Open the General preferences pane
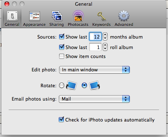 pyautogui.click(x=12, y=18)
